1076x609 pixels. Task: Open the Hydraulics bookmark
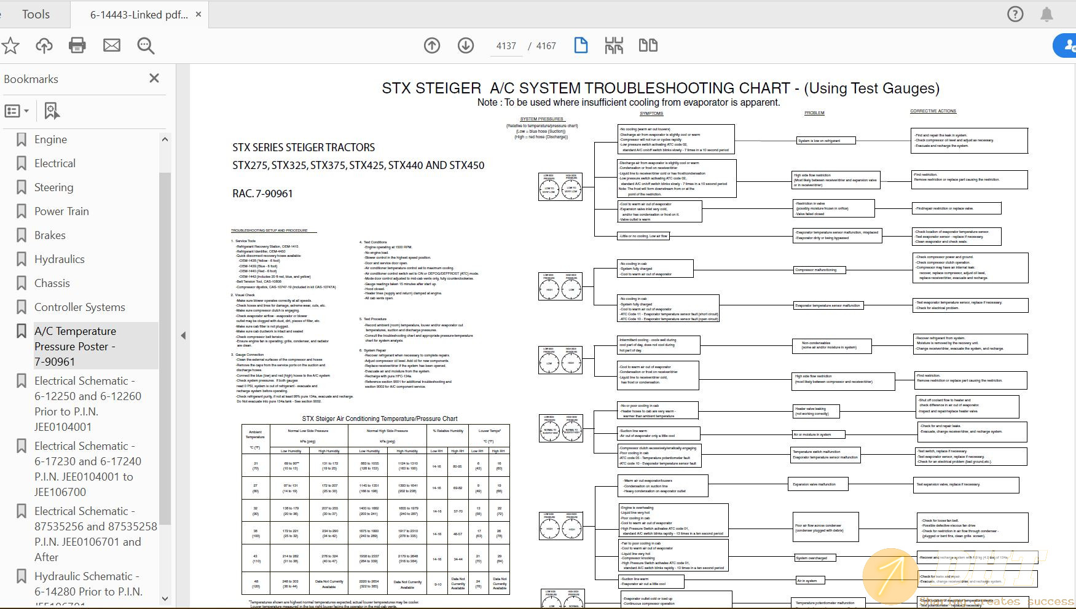click(60, 259)
